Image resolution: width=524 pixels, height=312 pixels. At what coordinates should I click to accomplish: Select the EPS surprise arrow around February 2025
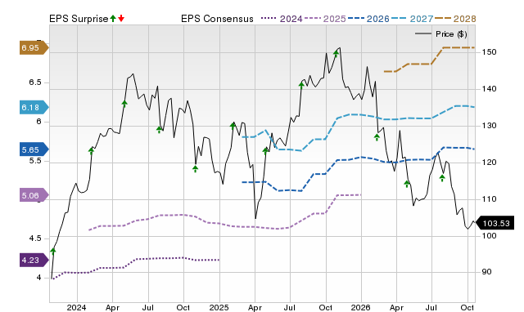tap(233, 126)
